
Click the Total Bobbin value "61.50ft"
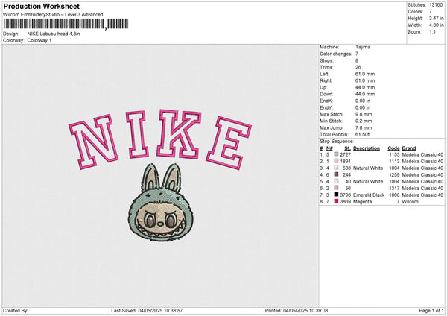click(363, 134)
